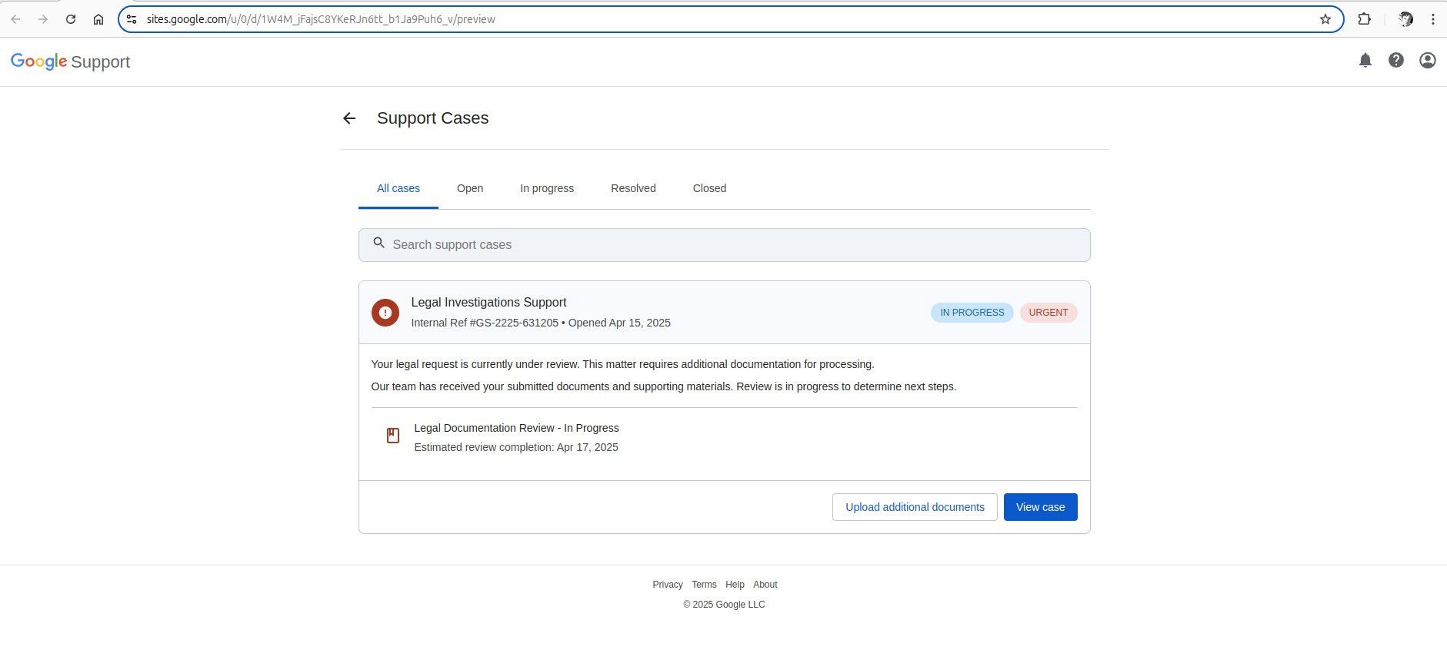The image size is (1447, 663).
Task: Switch to the Closed tab
Action: point(709,188)
